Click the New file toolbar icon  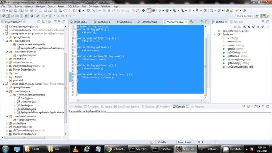click(x=3, y=11)
